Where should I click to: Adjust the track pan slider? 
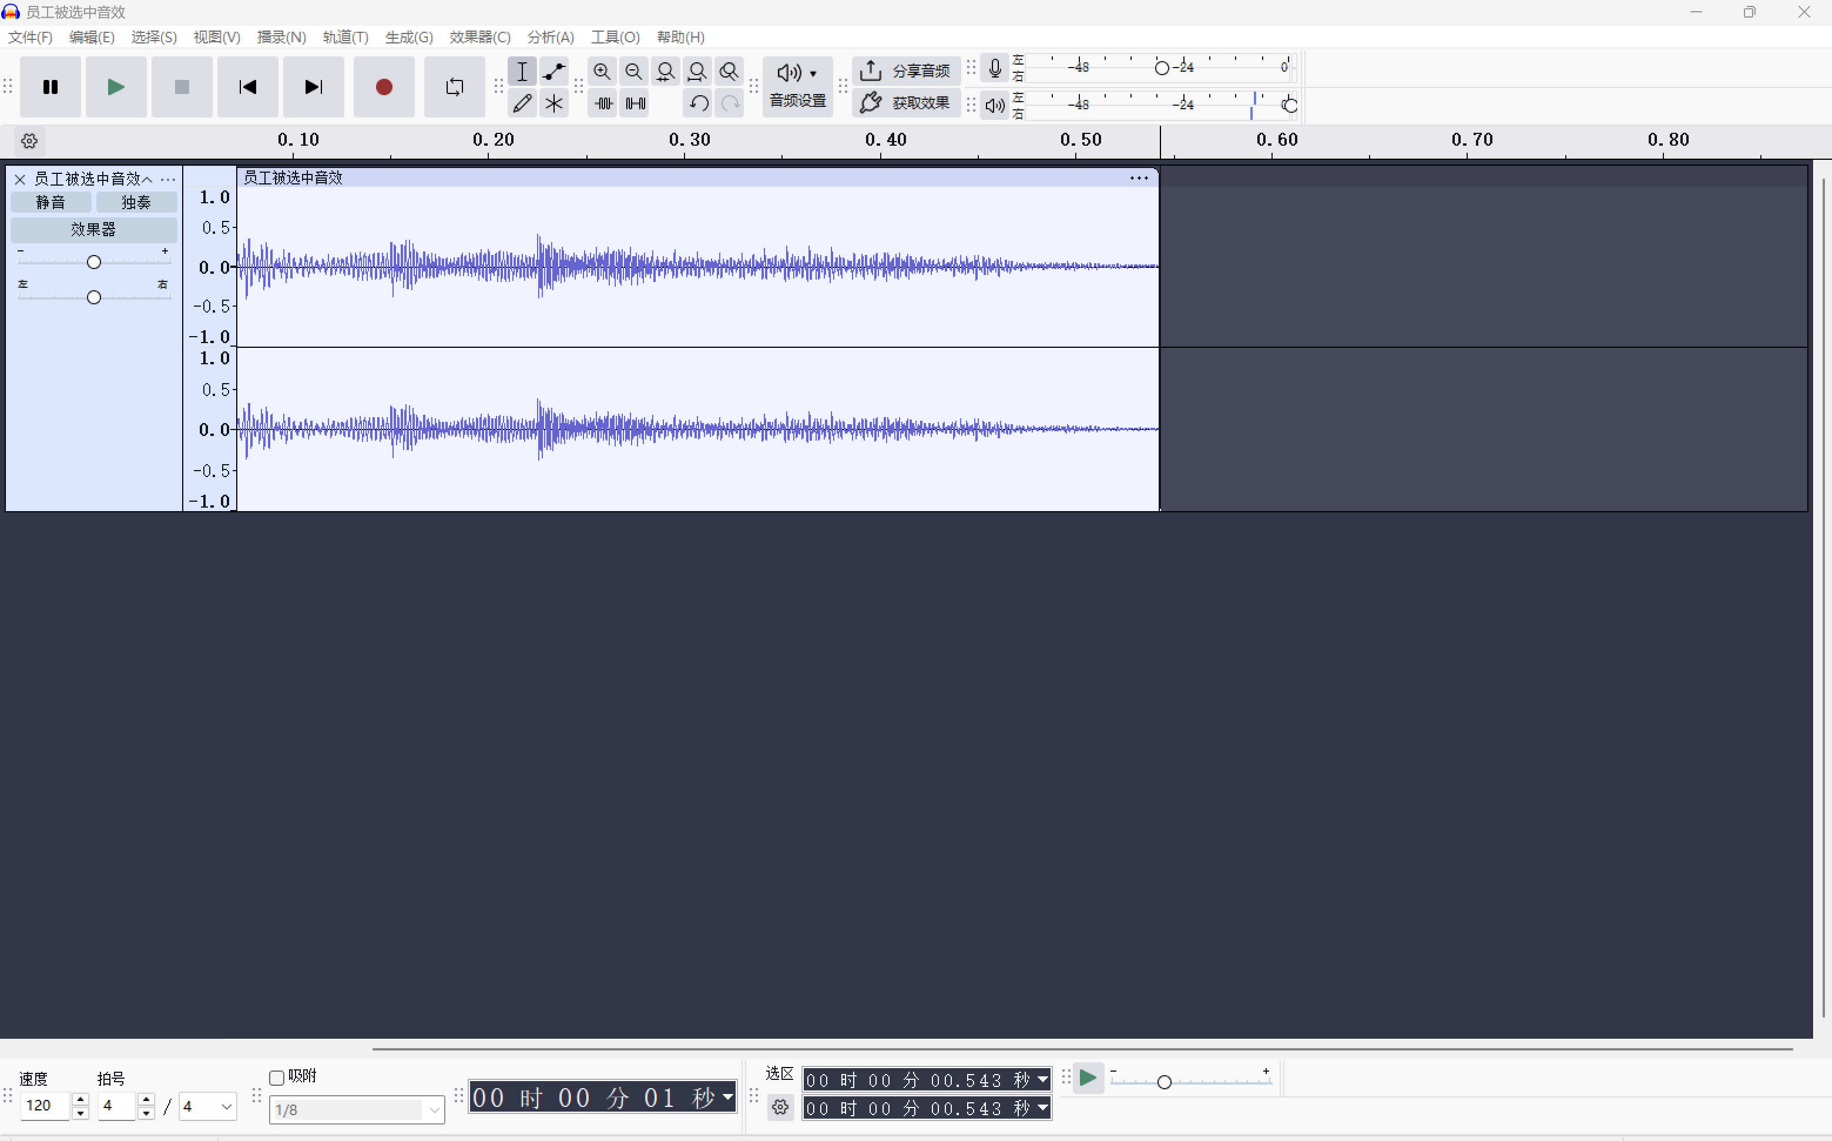(93, 297)
